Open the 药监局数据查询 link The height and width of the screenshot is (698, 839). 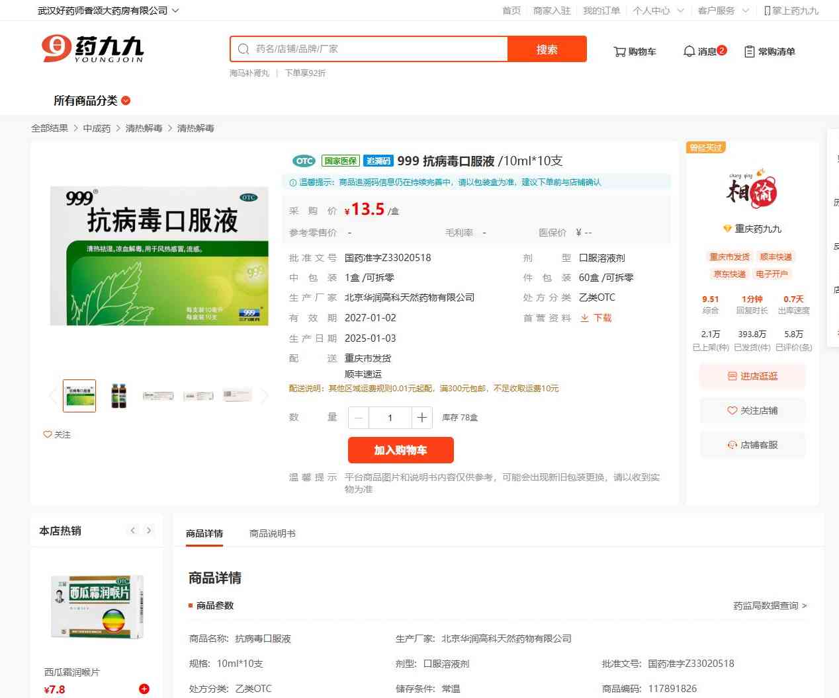pos(770,605)
